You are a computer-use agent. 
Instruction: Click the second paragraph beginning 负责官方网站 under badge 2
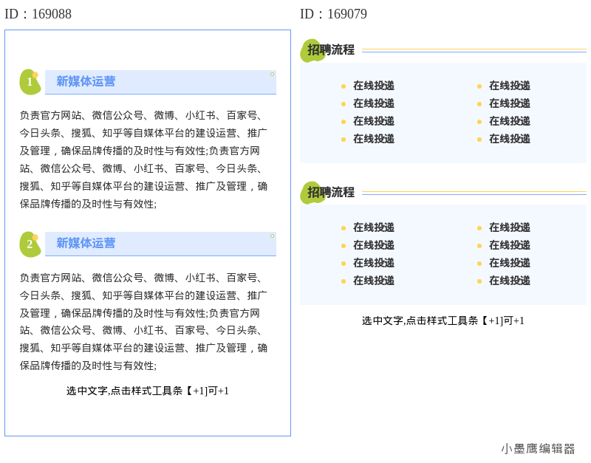(143, 322)
